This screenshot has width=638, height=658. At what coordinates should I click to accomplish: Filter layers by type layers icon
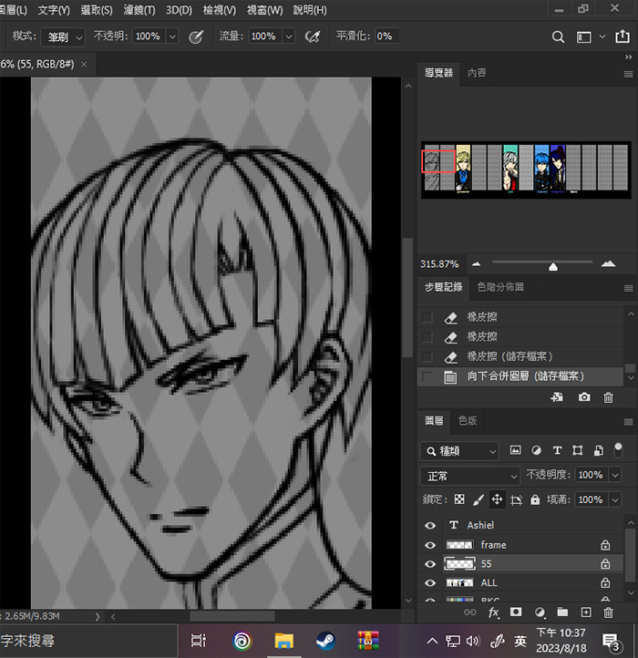tap(557, 450)
